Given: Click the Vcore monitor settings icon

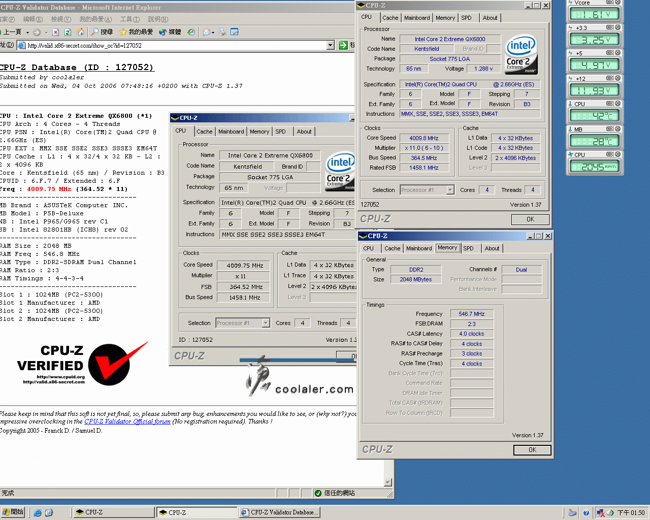Looking at the screenshot, I should [610, 3].
